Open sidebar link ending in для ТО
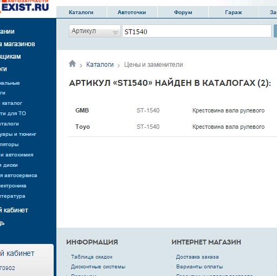Viewport: 277px width, 276px height. pos(13,114)
